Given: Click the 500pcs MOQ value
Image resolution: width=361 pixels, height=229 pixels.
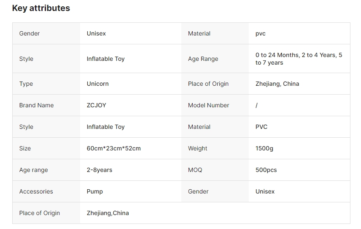Looking at the screenshot, I should (266, 170).
